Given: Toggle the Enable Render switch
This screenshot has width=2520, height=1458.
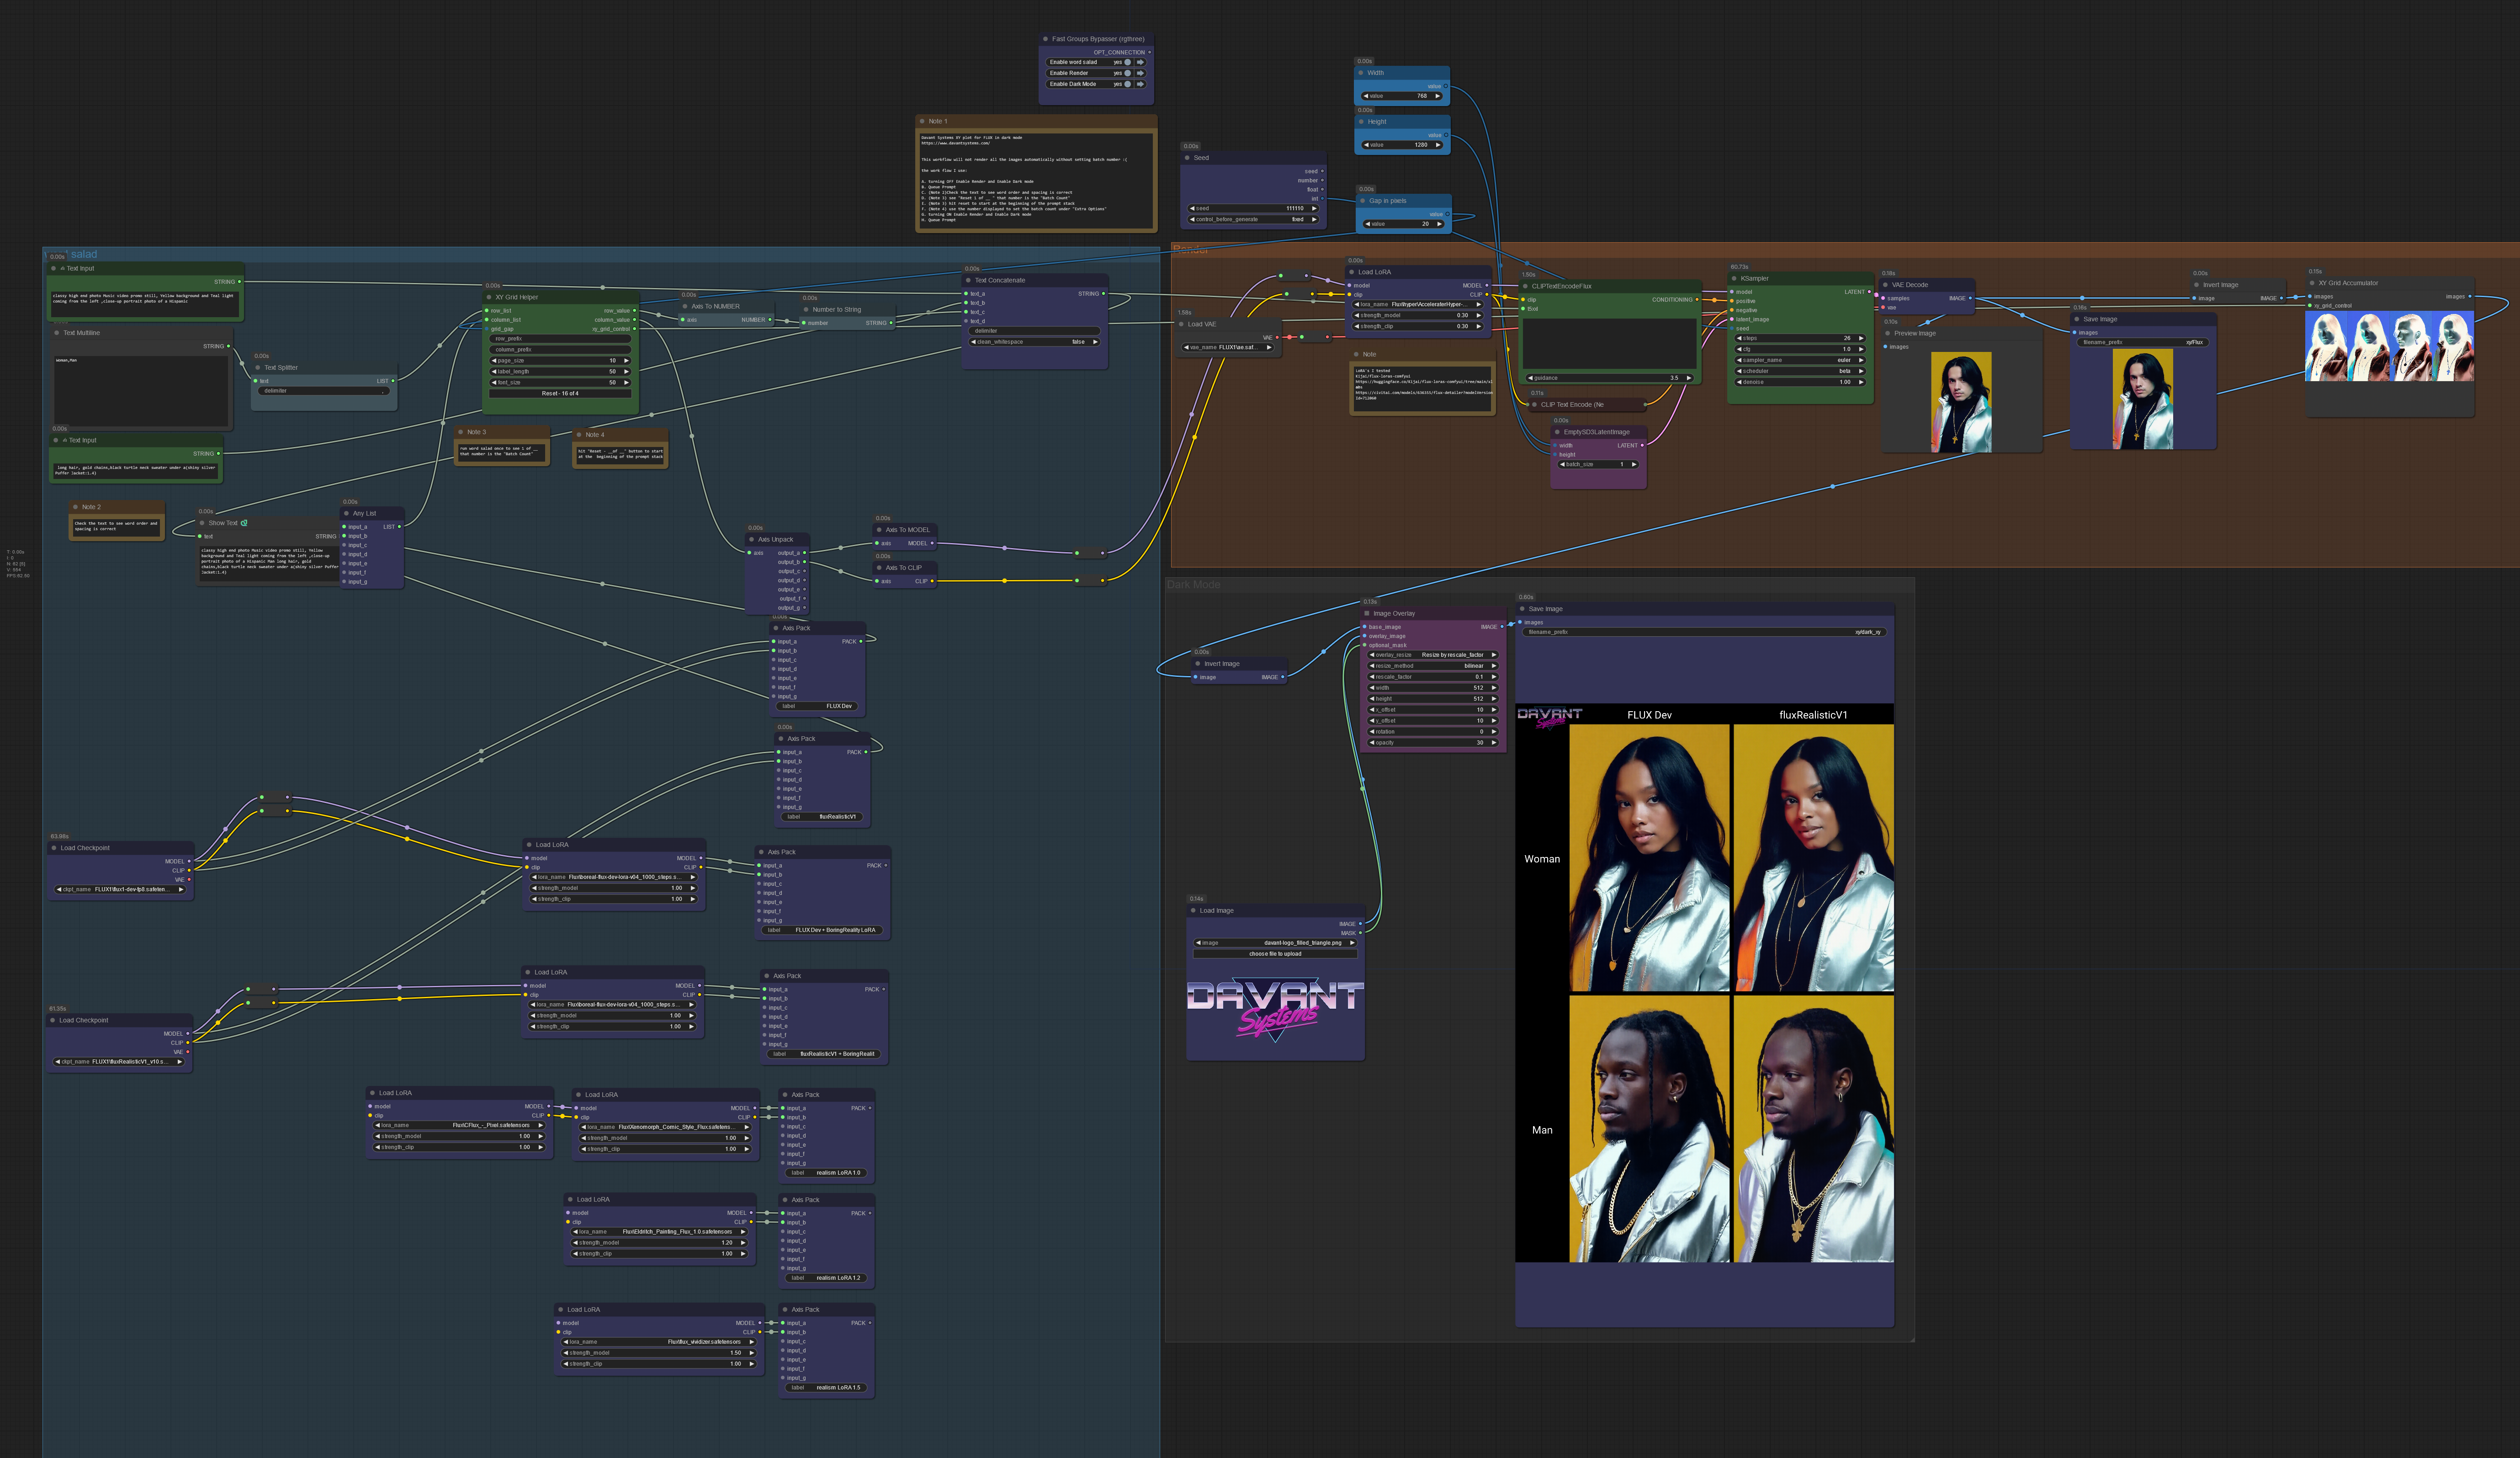Looking at the screenshot, I should pyautogui.click(x=1128, y=73).
